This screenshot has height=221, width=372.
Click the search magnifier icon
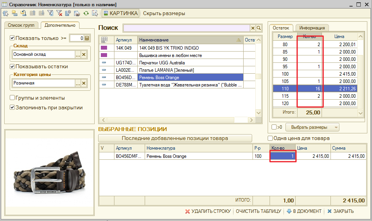coord(259,28)
